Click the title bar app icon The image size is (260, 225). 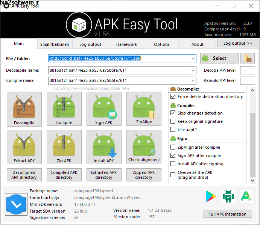[x=6, y=6]
